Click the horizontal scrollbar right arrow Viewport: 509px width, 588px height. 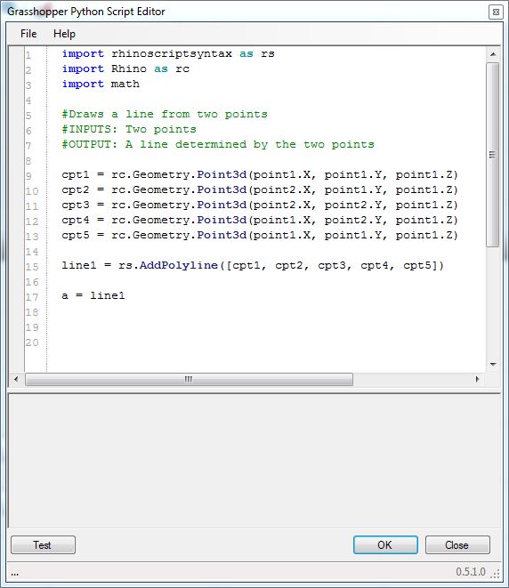click(x=477, y=379)
